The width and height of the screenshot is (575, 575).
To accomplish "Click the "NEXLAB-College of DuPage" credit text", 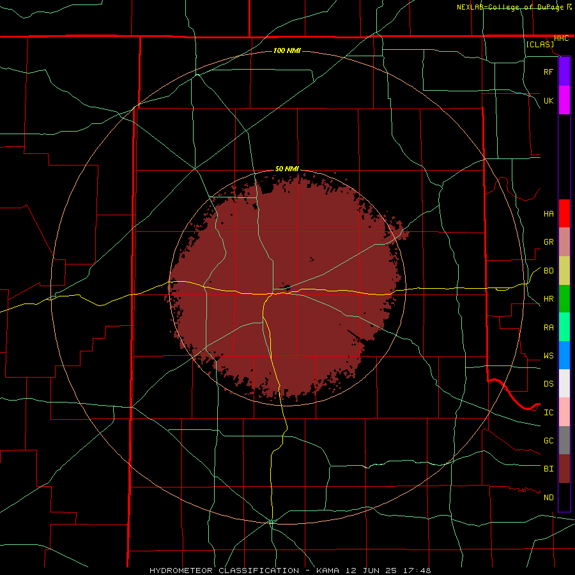I will pyautogui.click(x=511, y=7).
